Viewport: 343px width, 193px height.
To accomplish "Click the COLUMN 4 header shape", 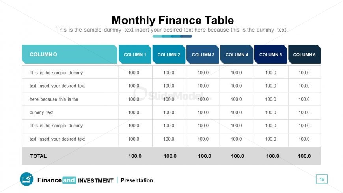I will click(237, 54).
